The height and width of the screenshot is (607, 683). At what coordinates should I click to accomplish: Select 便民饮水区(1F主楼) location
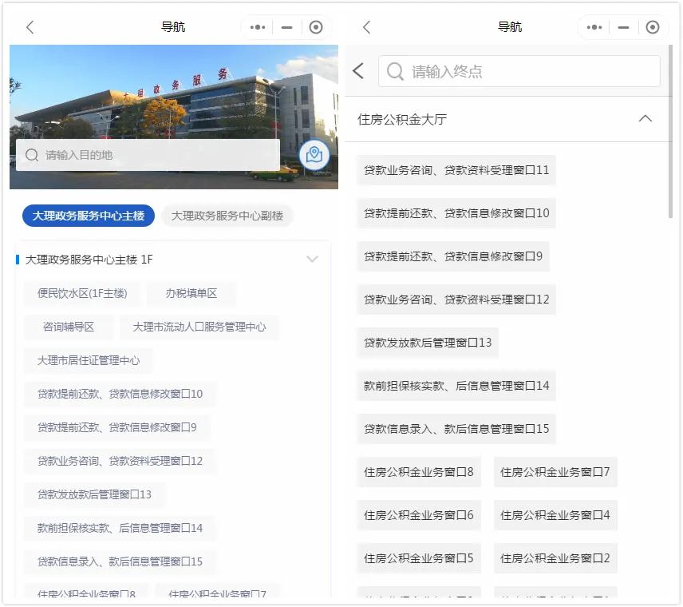tap(82, 293)
